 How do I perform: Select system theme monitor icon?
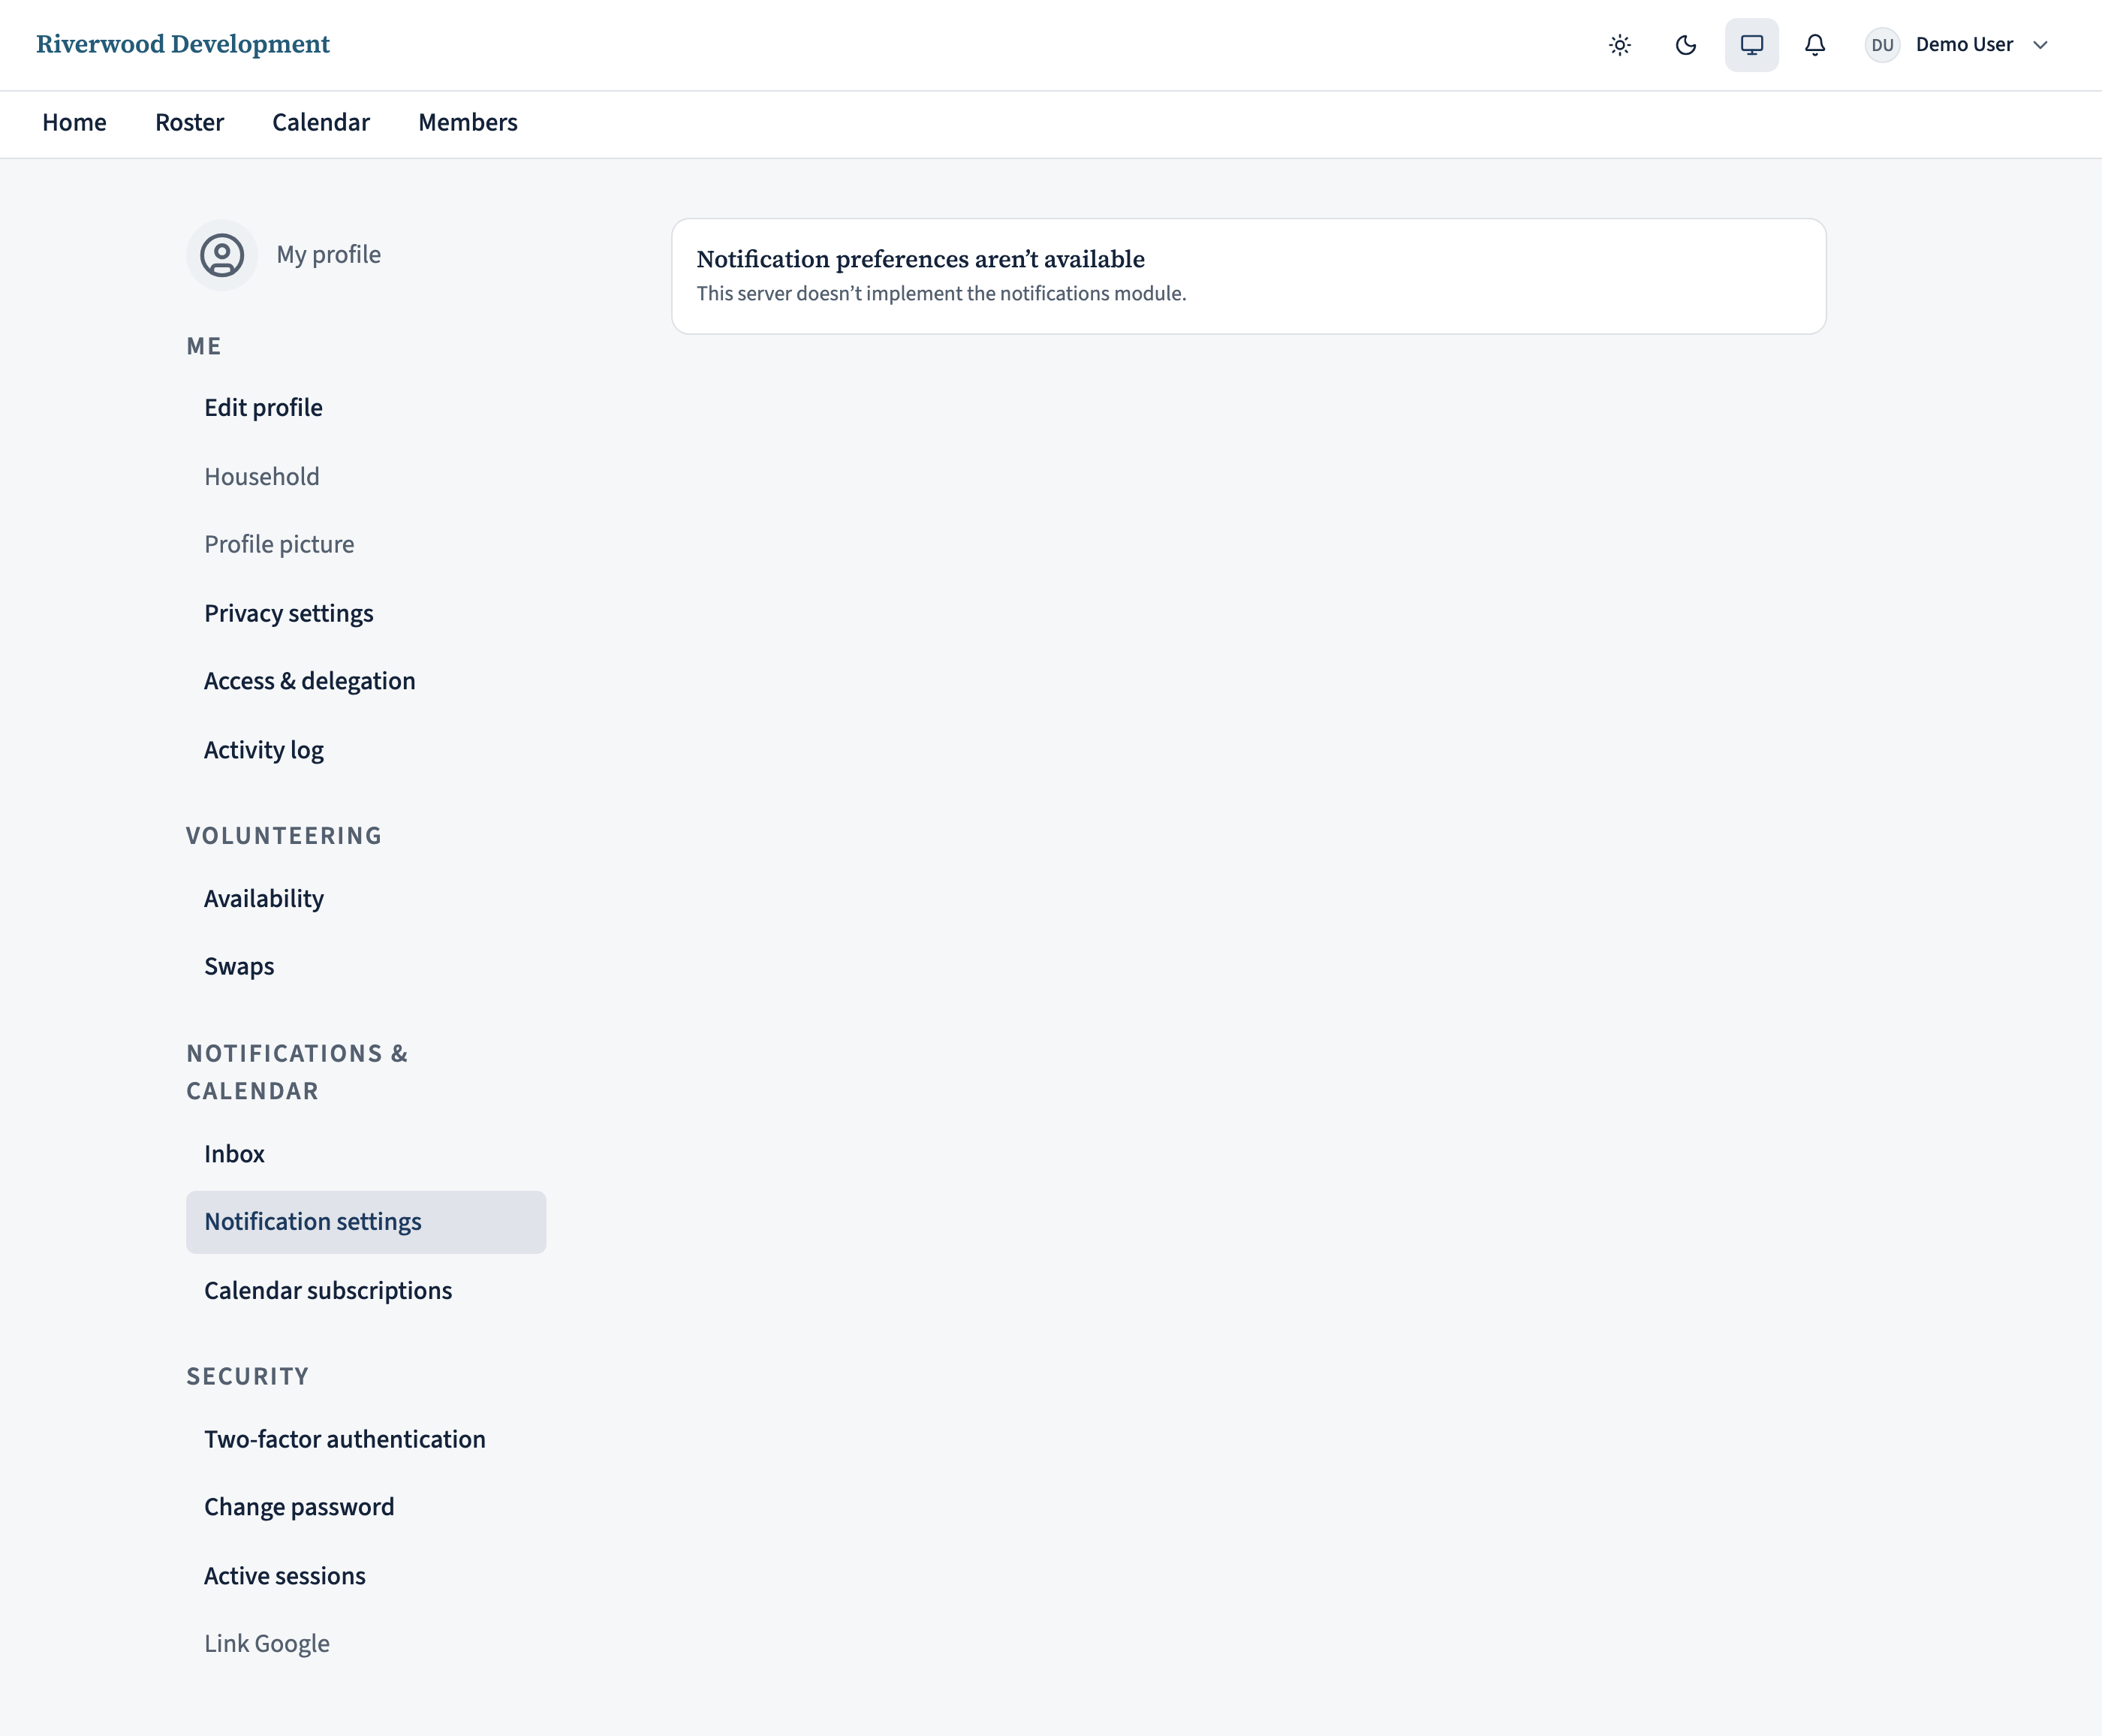tap(1751, 45)
